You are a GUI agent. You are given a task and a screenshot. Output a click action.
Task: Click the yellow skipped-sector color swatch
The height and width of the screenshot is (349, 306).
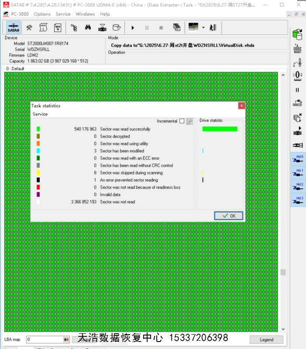click(38, 173)
